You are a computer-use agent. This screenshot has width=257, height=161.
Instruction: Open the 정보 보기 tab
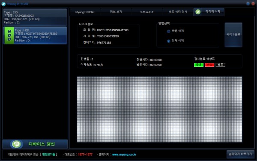coord(116,12)
